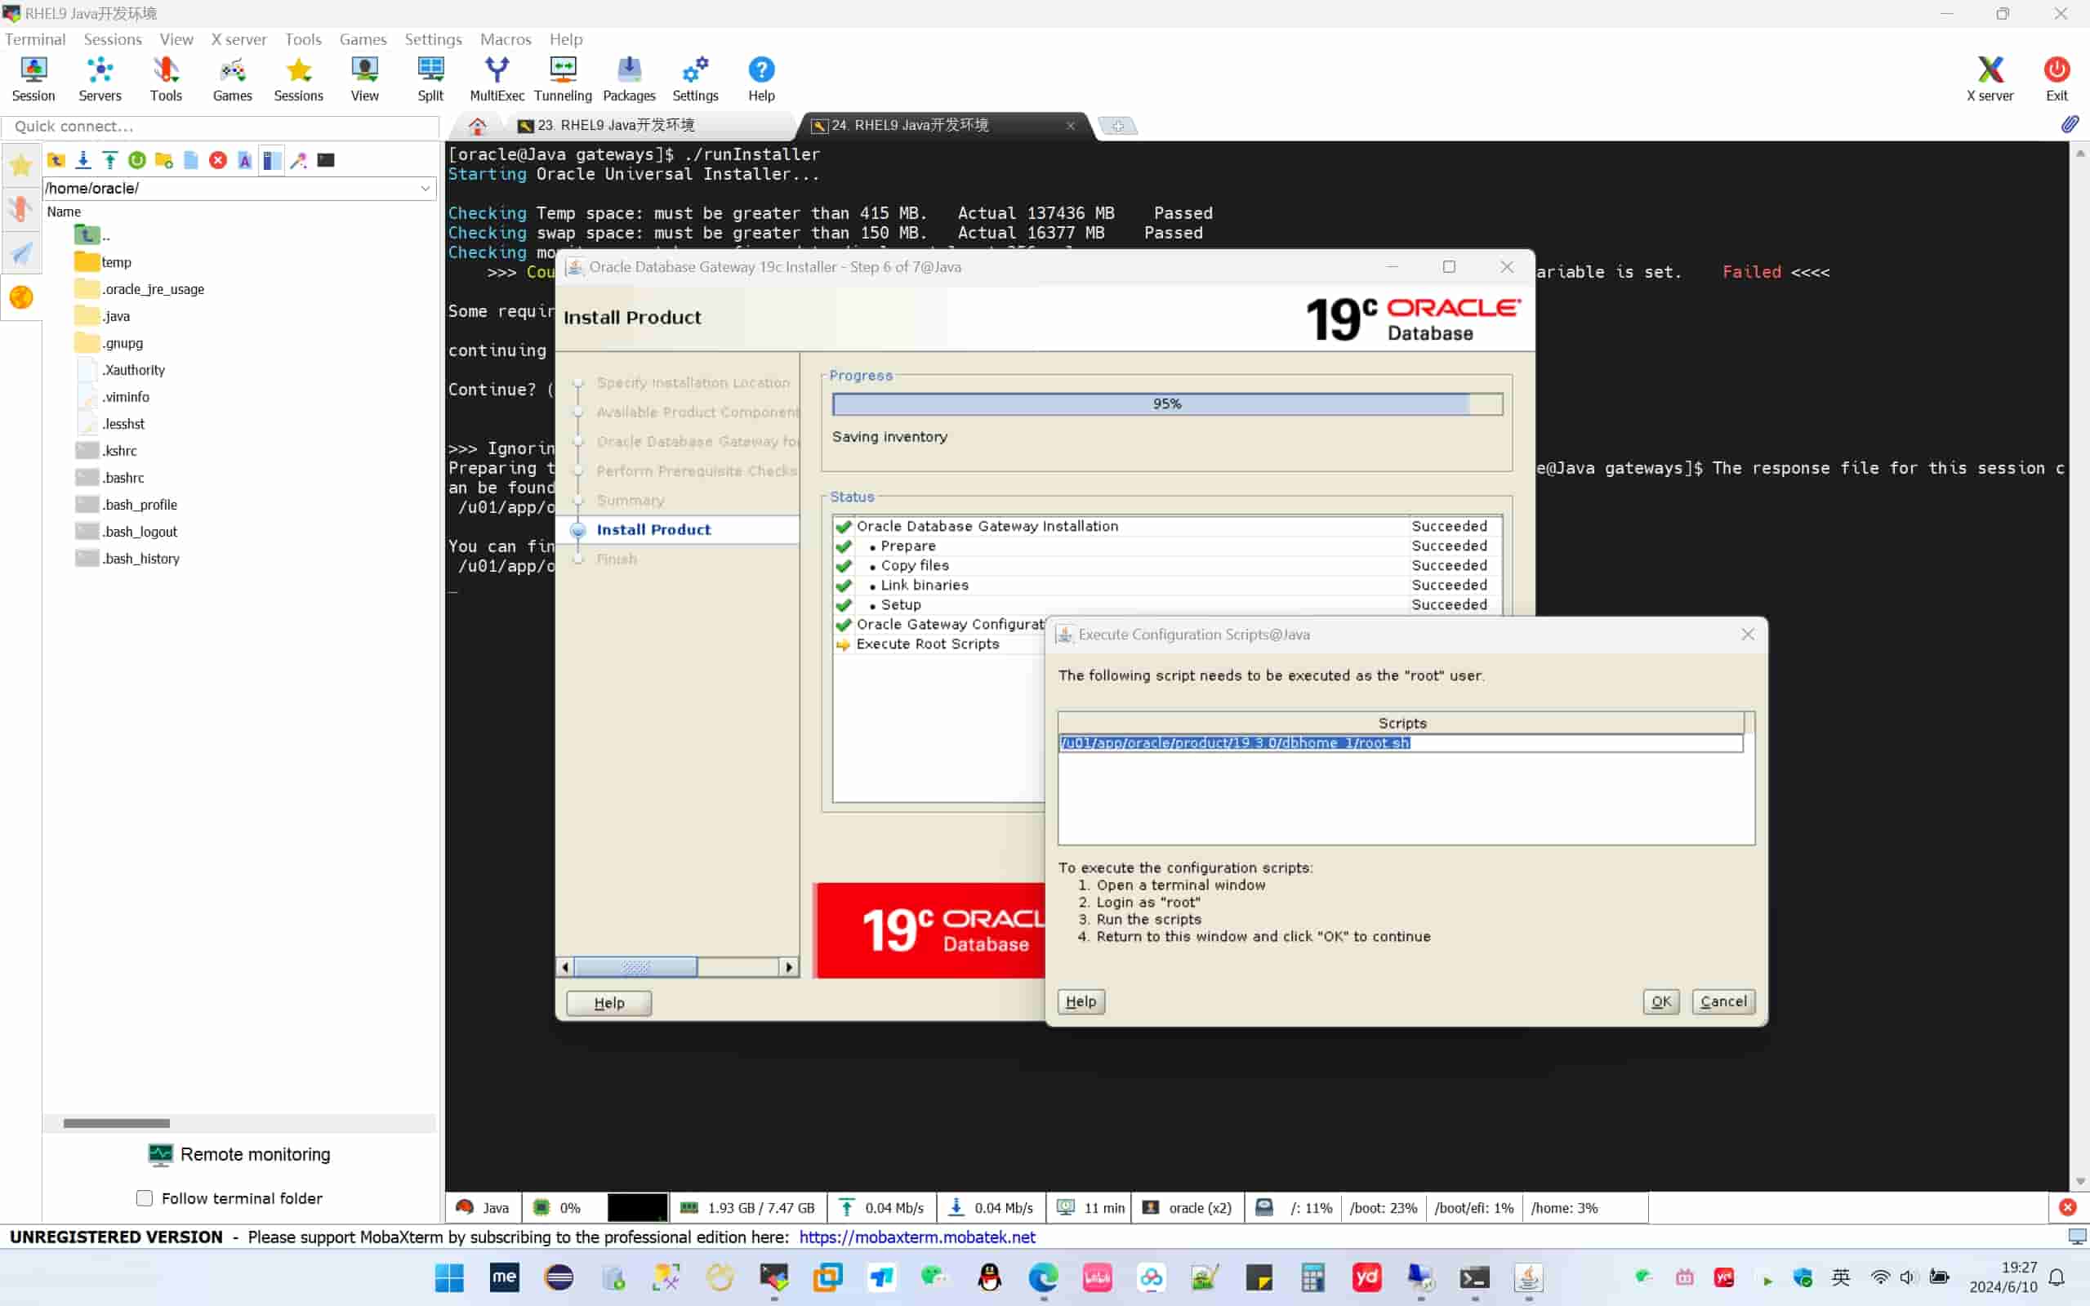Add a new terminal tab

click(1117, 126)
